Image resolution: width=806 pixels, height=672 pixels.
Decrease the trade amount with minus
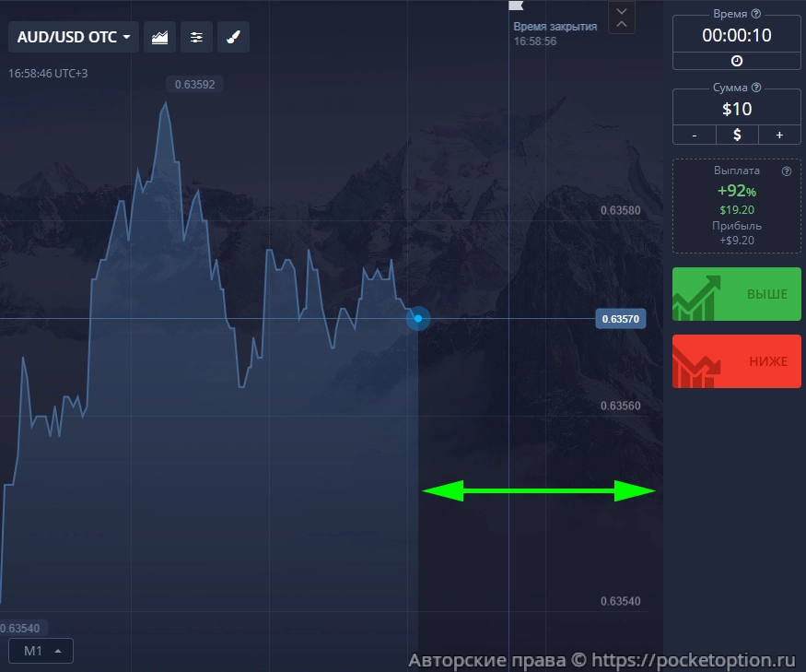(694, 135)
